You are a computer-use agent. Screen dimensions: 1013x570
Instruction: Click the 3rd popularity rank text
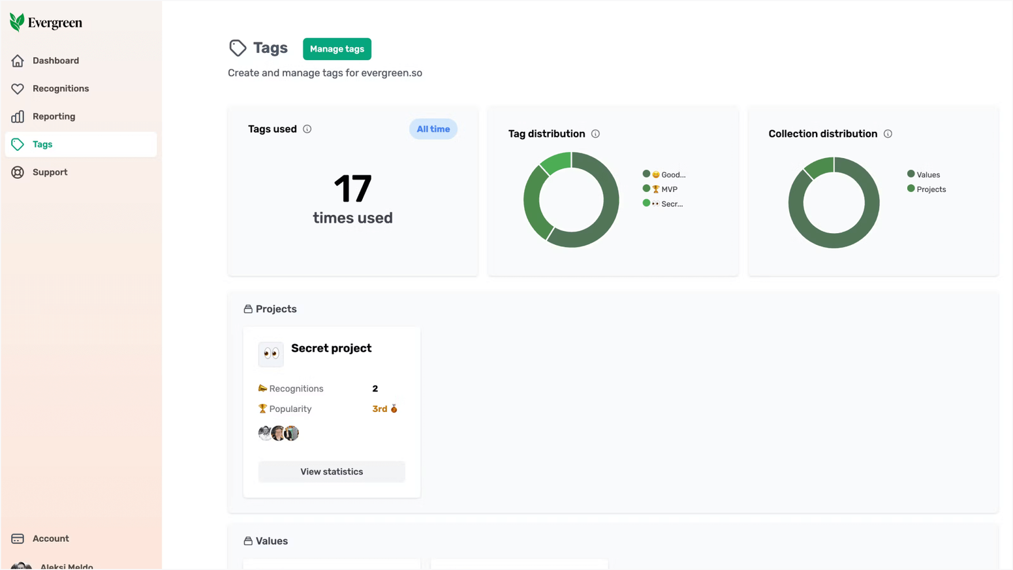[x=380, y=409]
